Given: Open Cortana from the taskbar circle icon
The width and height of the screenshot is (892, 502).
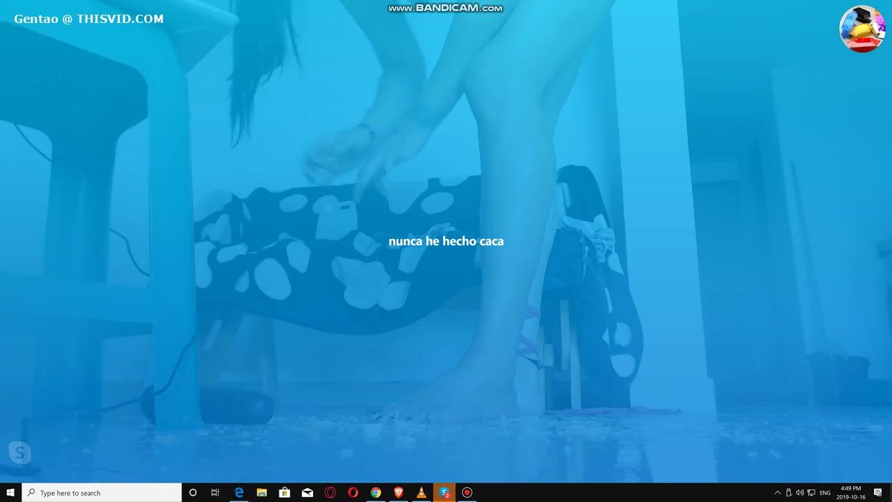Looking at the screenshot, I should click(x=193, y=492).
